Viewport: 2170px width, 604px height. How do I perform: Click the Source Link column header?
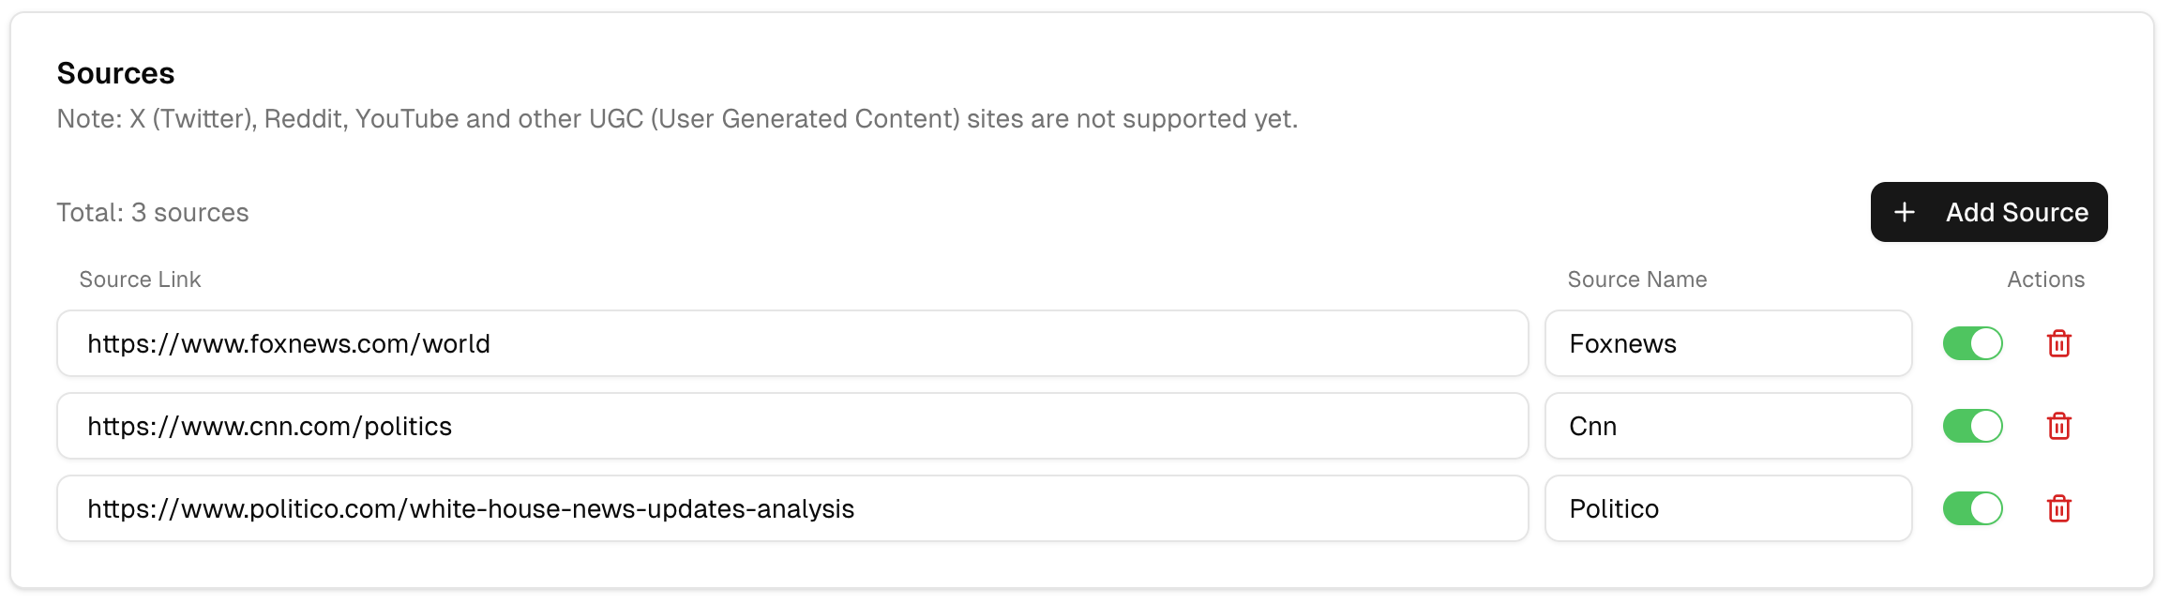(x=139, y=279)
